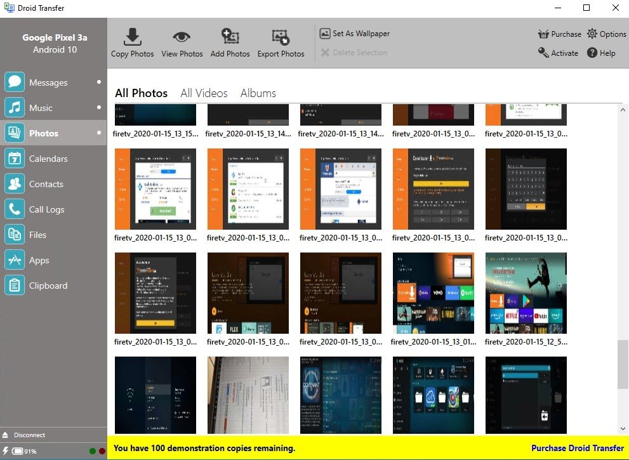Open the Clipboard section
This screenshot has width=629, height=460.
53,285
